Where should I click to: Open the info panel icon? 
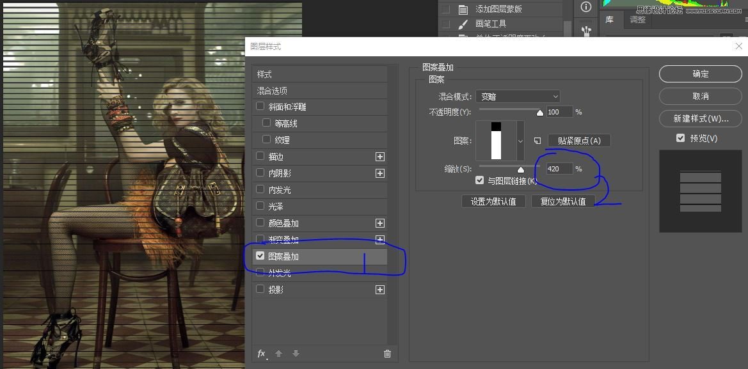(586, 6)
